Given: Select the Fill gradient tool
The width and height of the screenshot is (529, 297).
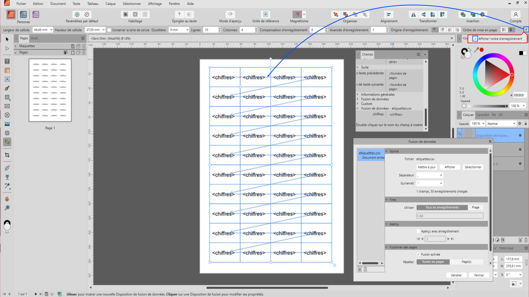Looking at the screenshot, I should click(7, 168).
